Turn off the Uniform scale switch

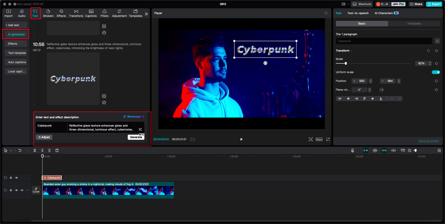436,72
